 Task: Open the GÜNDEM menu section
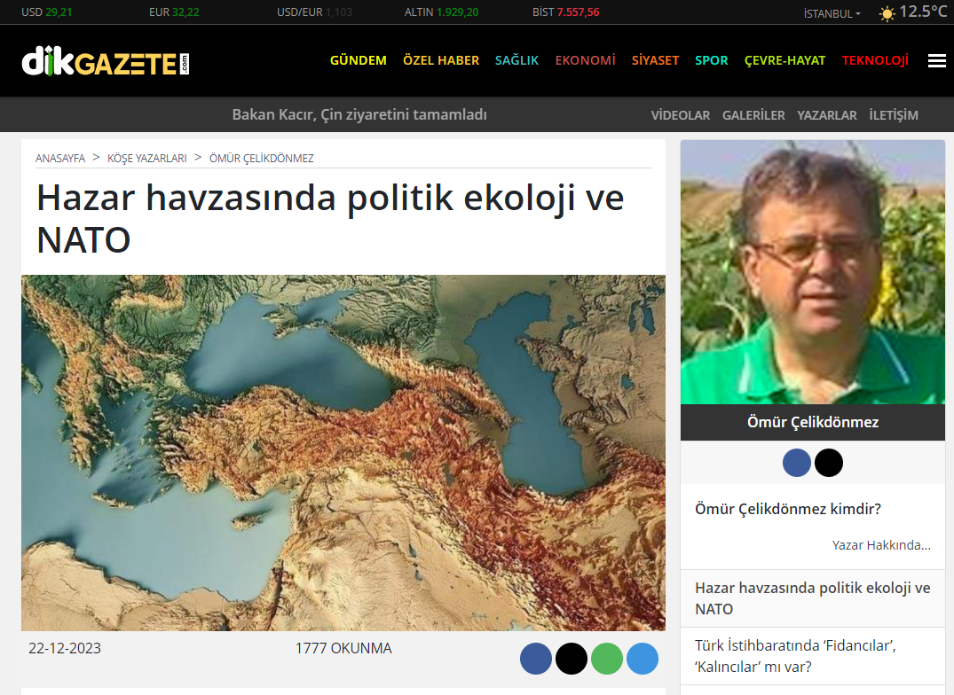(x=358, y=60)
